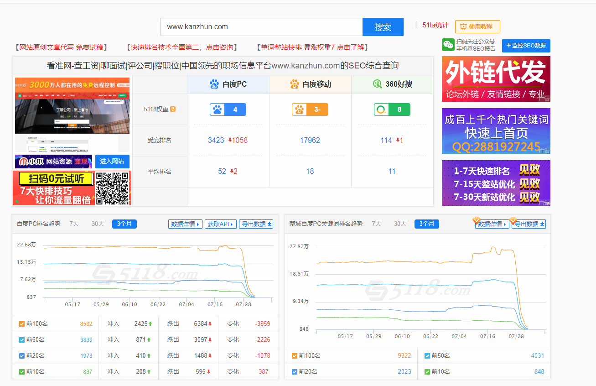Click the 快速上首页 QQ advertisement banner

click(496, 131)
